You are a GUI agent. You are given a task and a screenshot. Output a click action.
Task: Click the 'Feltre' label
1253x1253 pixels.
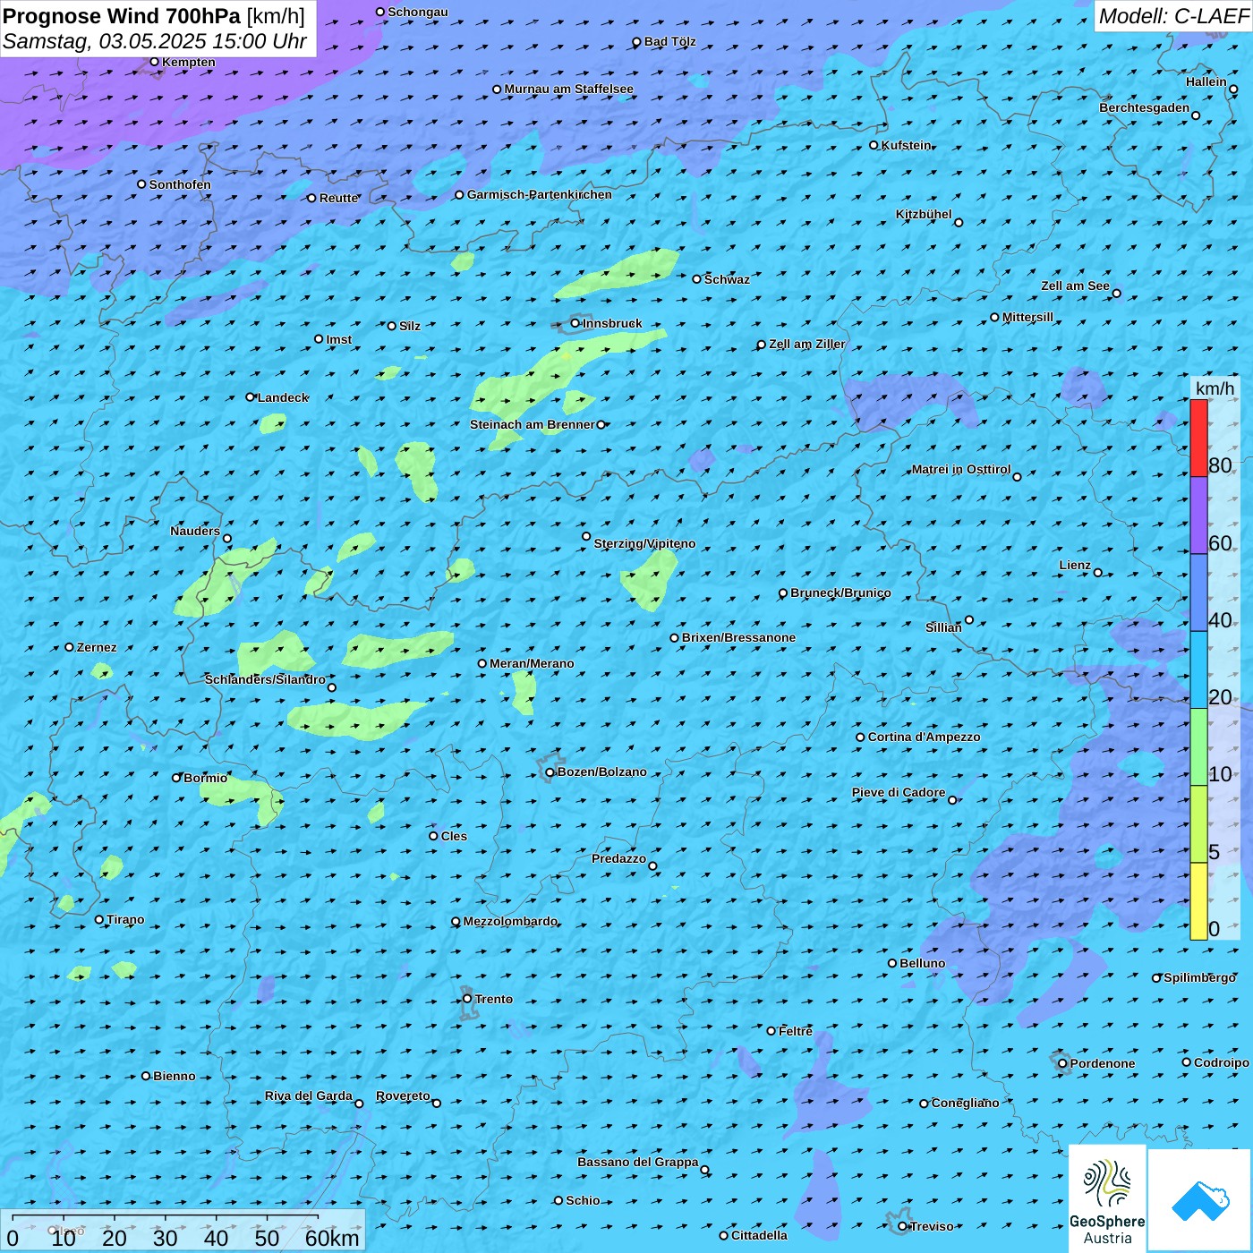(796, 1031)
